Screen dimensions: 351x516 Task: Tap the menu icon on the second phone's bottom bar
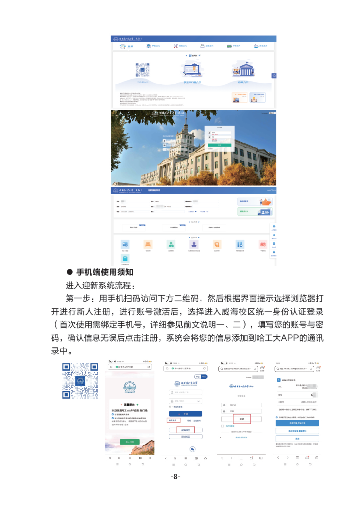pos(186,458)
